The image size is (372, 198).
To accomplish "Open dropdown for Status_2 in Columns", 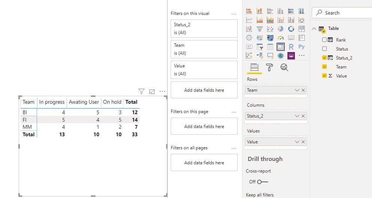I will [297, 116].
